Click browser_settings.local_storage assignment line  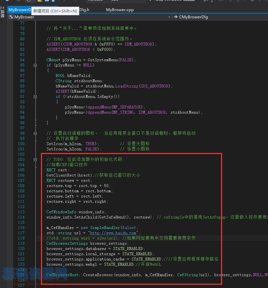[100, 254]
